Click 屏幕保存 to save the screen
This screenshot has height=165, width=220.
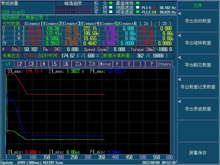tap(198, 153)
